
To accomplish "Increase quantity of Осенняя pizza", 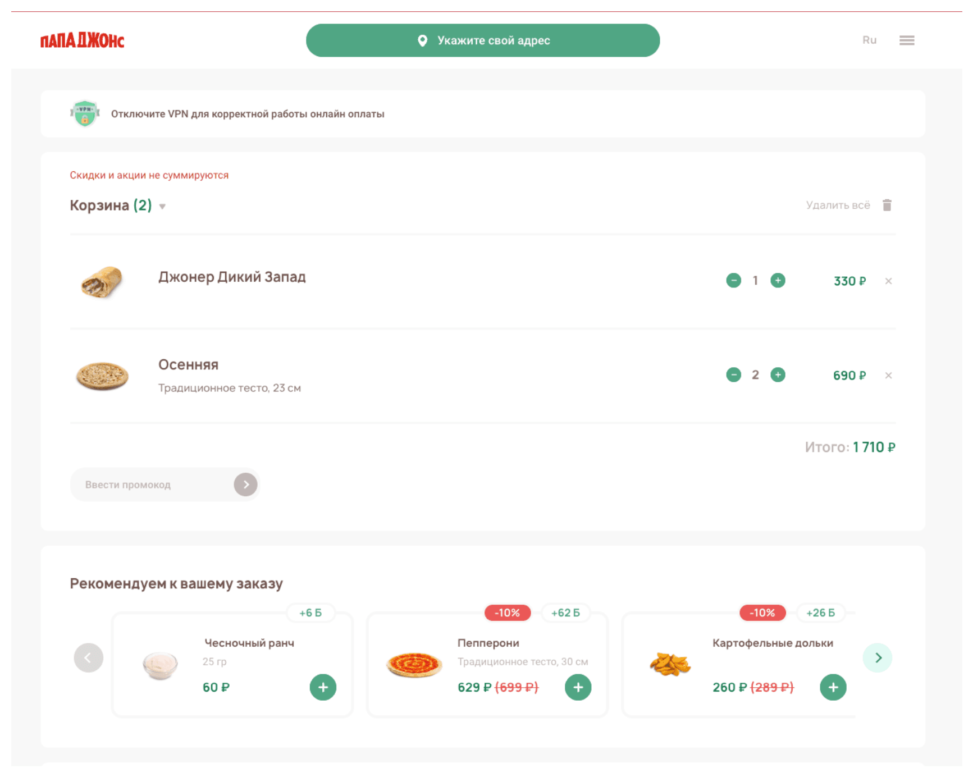I will (778, 375).
